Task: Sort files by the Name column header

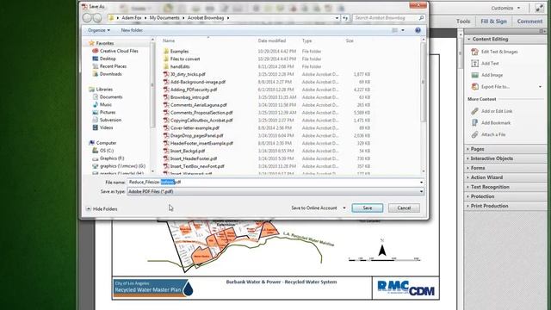Action: pos(169,40)
